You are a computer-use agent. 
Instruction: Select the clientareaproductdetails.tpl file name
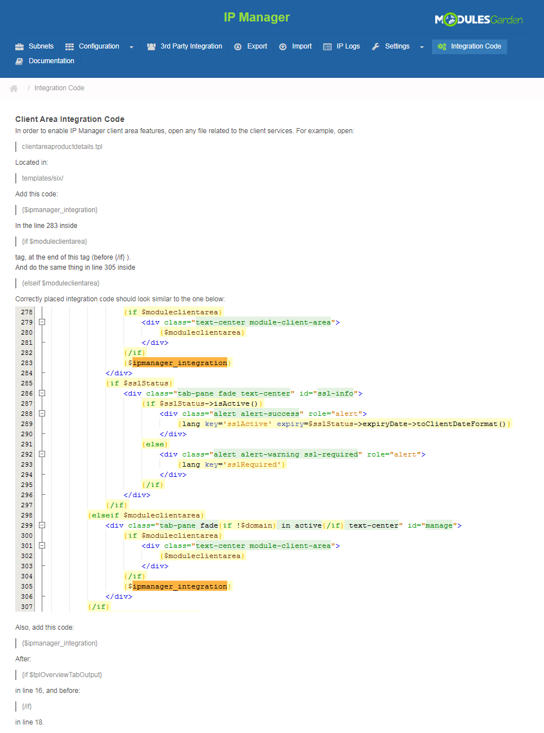(62, 147)
